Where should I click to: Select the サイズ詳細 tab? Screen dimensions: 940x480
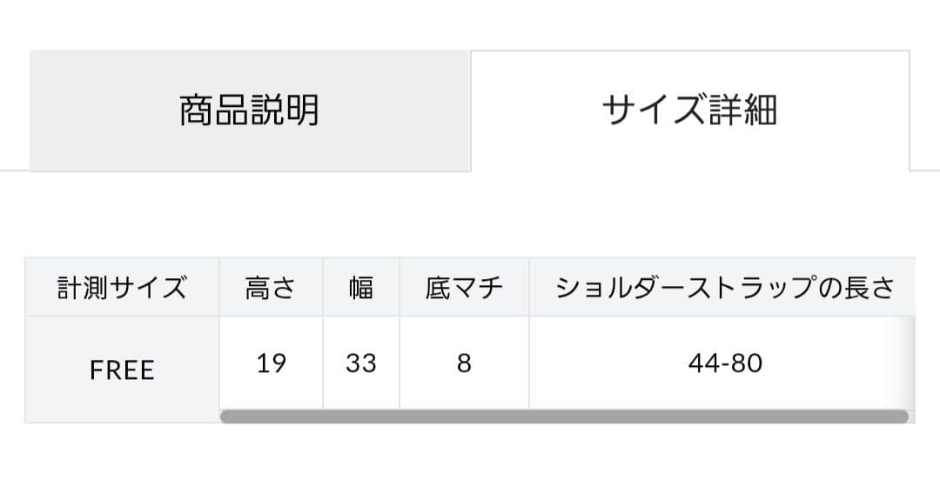[689, 110]
